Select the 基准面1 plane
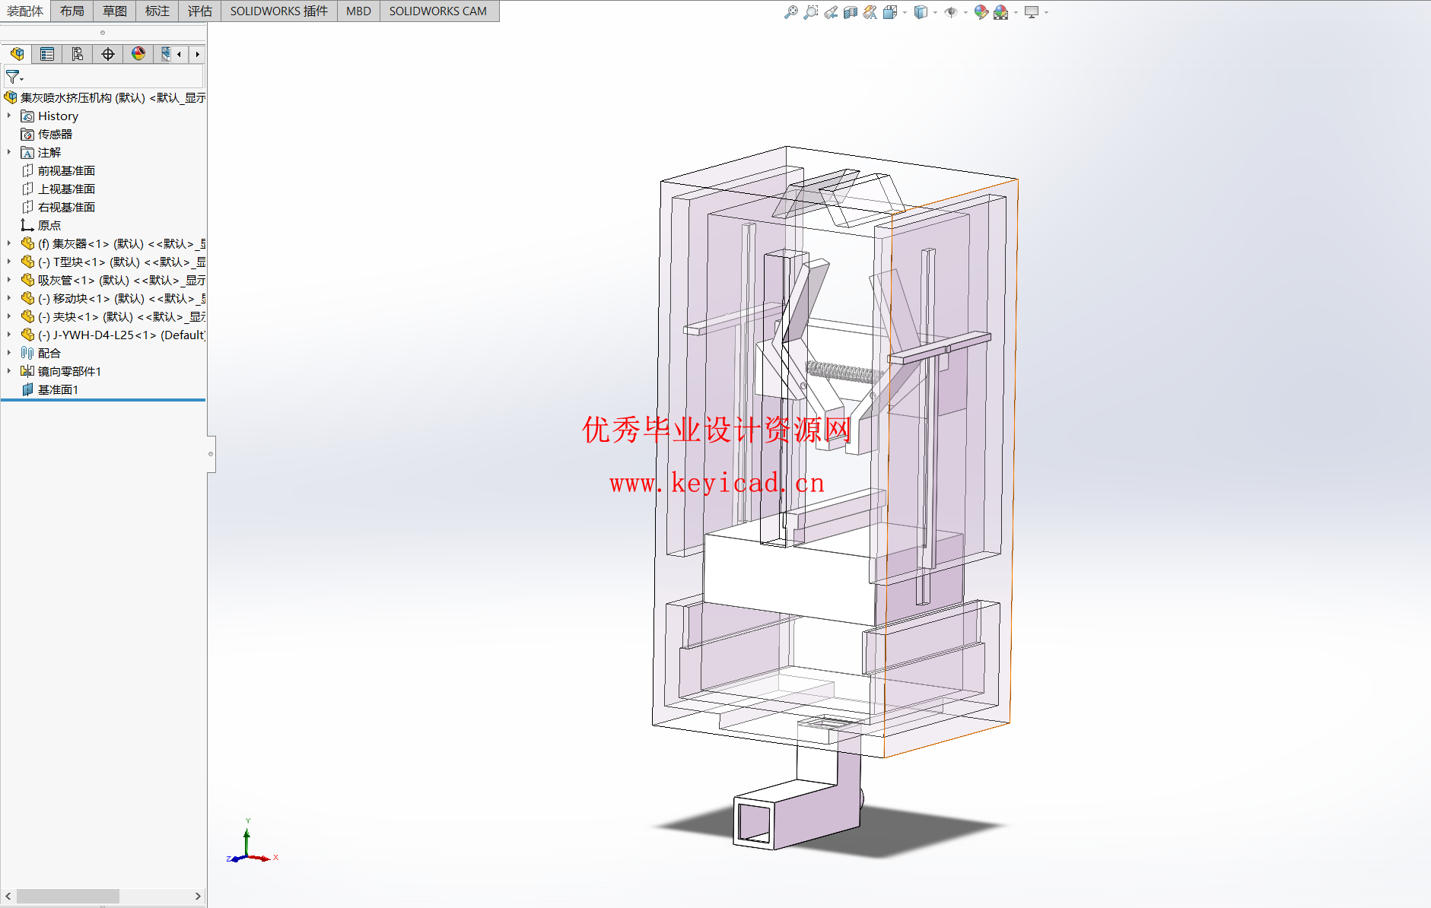The image size is (1431, 908). click(58, 389)
